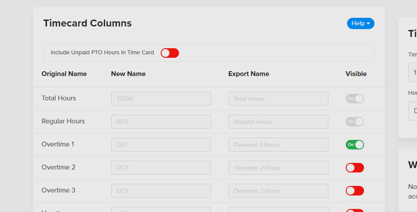The width and height of the screenshot is (417, 212).
Task: Click first input box in right side panel
Action: pyautogui.click(x=413, y=72)
